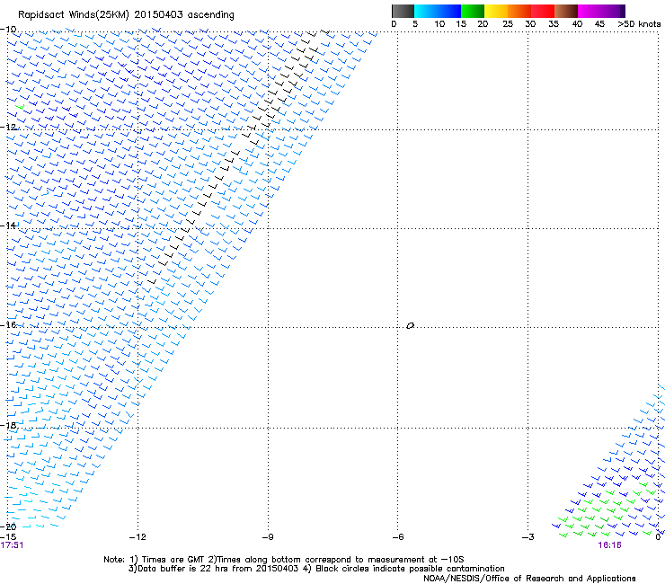The height and width of the screenshot is (584, 665).
Task: Click the latitude label '-14'
Action: pyautogui.click(x=8, y=226)
